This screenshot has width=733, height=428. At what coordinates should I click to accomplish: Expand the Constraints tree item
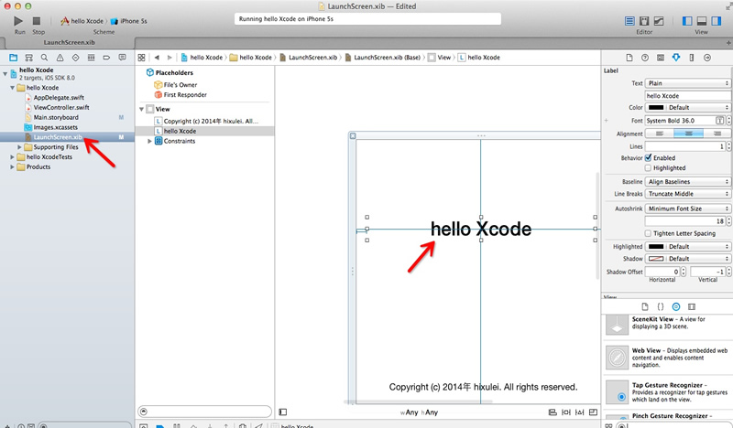point(149,141)
